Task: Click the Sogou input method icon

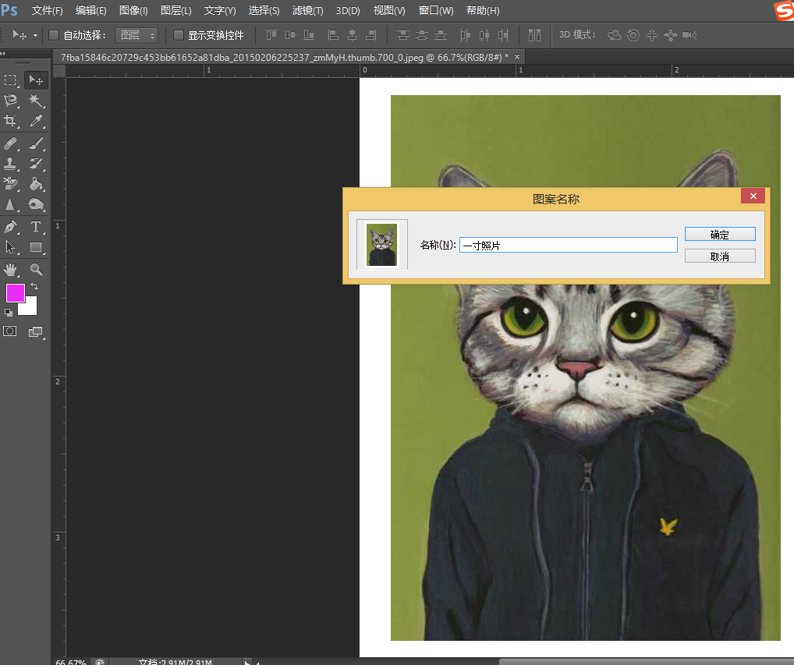Action: coord(785,10)
